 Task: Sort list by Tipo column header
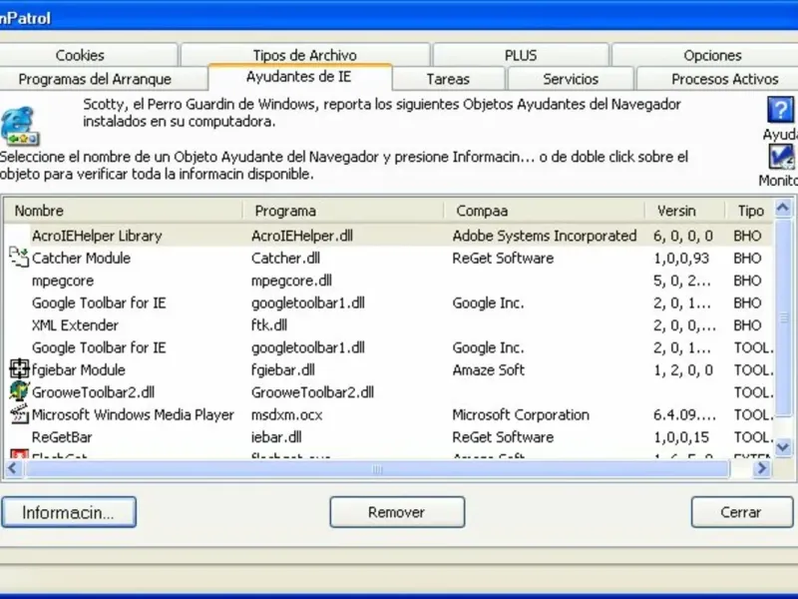click(x=750, y=211)
